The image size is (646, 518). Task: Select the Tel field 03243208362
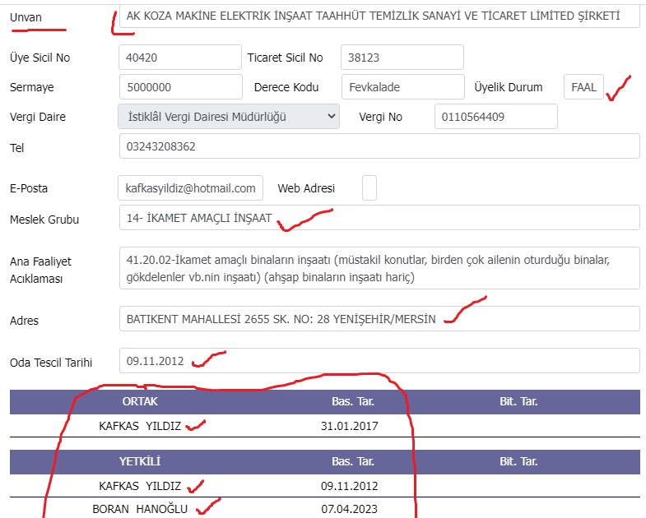(x=379, y=146)
